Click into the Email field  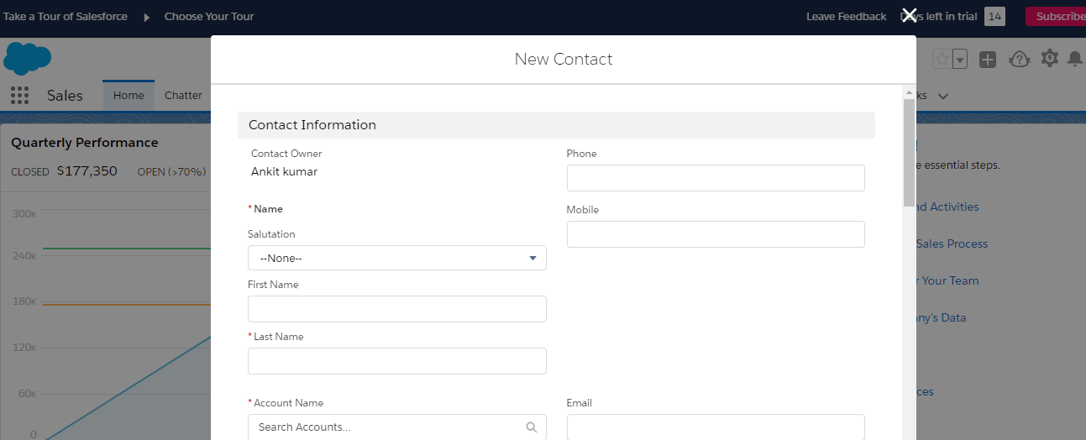click(x=716, y=427)
